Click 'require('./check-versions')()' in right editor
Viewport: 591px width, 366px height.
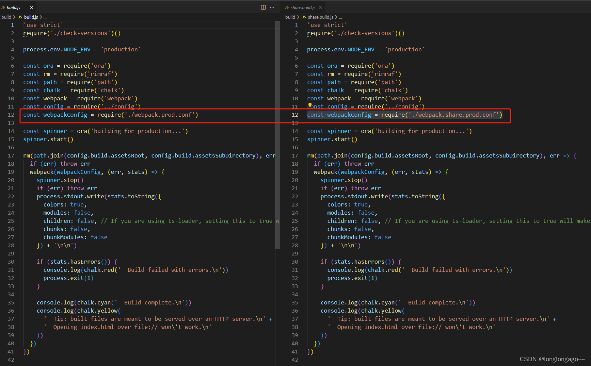tap(356, 33)
